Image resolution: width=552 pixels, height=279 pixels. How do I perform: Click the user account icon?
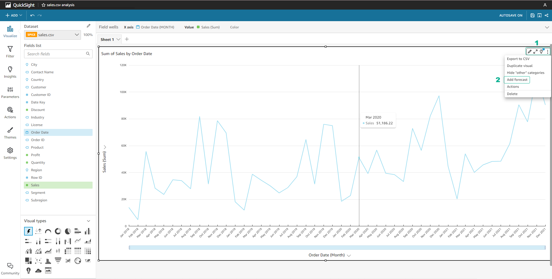[x=545, y=5]
